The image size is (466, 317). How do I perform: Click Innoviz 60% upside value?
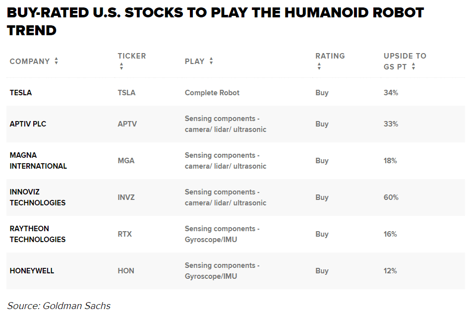point(391,197)
